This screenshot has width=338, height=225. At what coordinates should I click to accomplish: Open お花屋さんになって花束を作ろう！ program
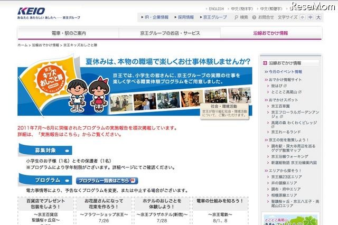(x=104, y=204)
